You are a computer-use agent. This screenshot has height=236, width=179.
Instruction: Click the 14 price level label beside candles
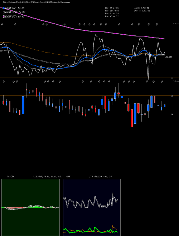pos(172,114)
